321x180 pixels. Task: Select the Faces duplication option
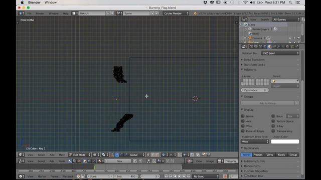pyautogui.click(x=281, y=154)
